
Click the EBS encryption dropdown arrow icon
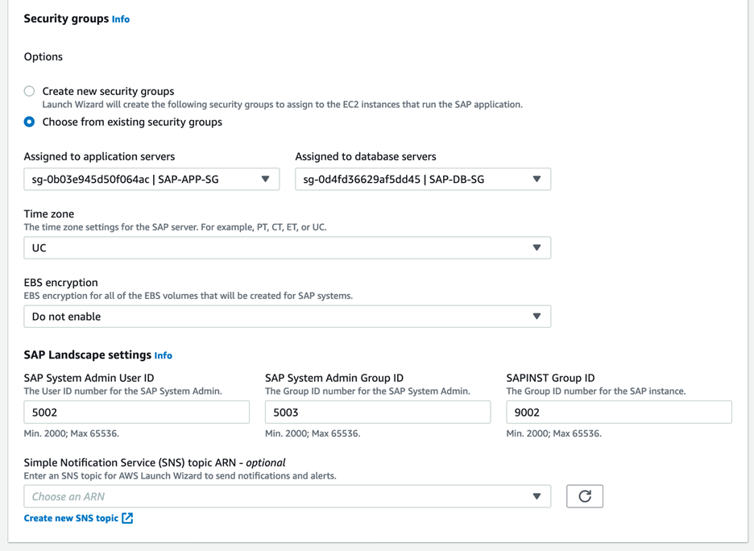click(536, 317)
